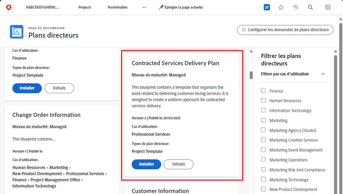The width and height of the screenshot is (343, 194).
Task: Click the blueprint list scrollbar thumb
Action: tap(251, 75)
